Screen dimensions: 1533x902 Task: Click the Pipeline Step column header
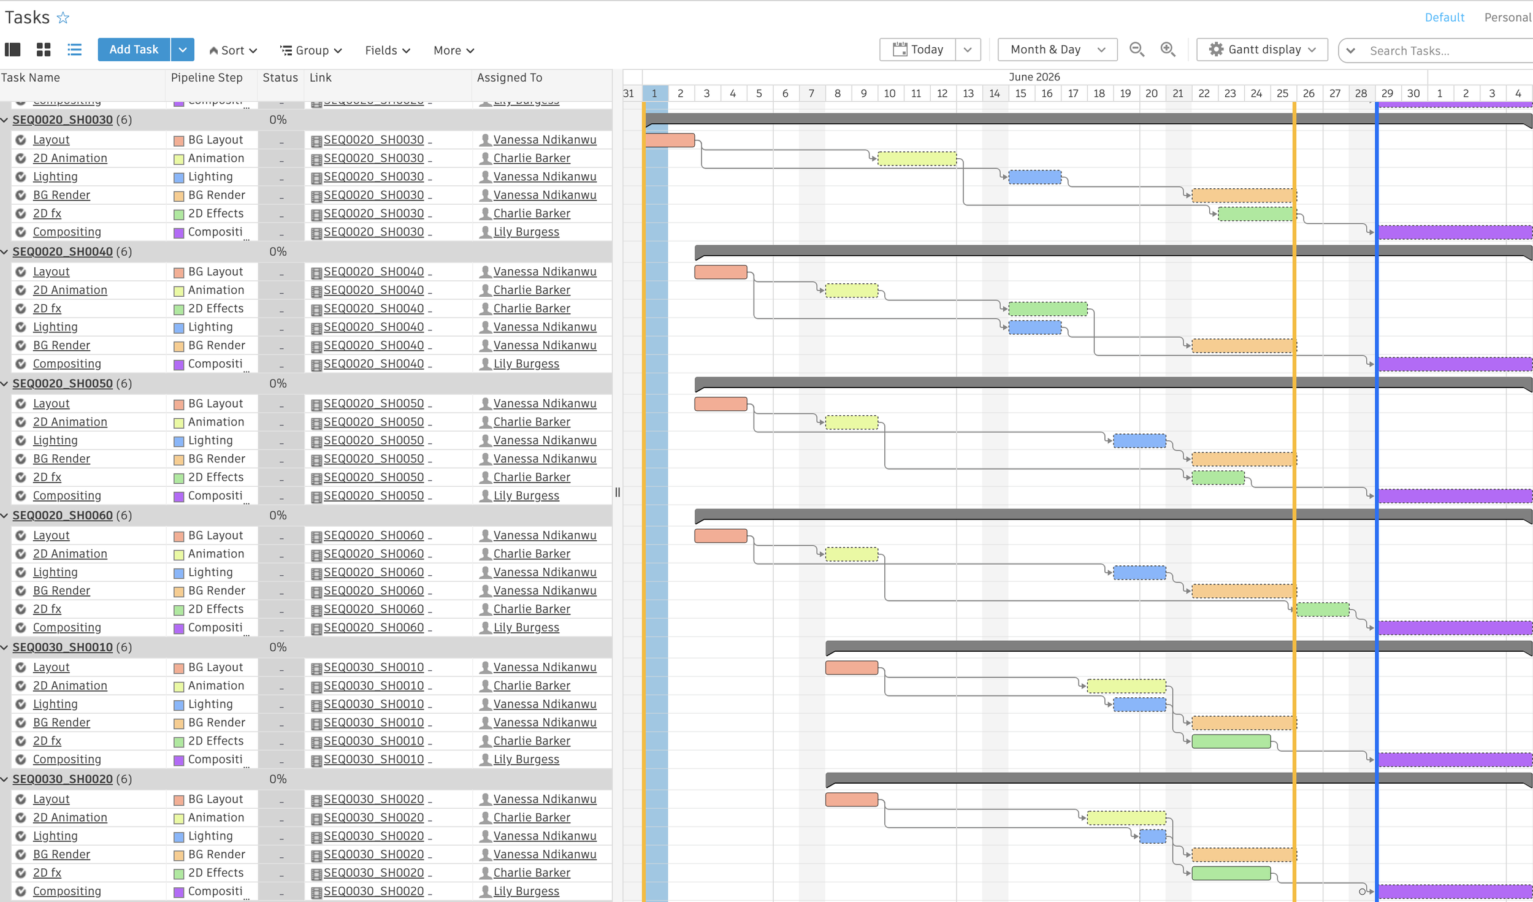207,78
